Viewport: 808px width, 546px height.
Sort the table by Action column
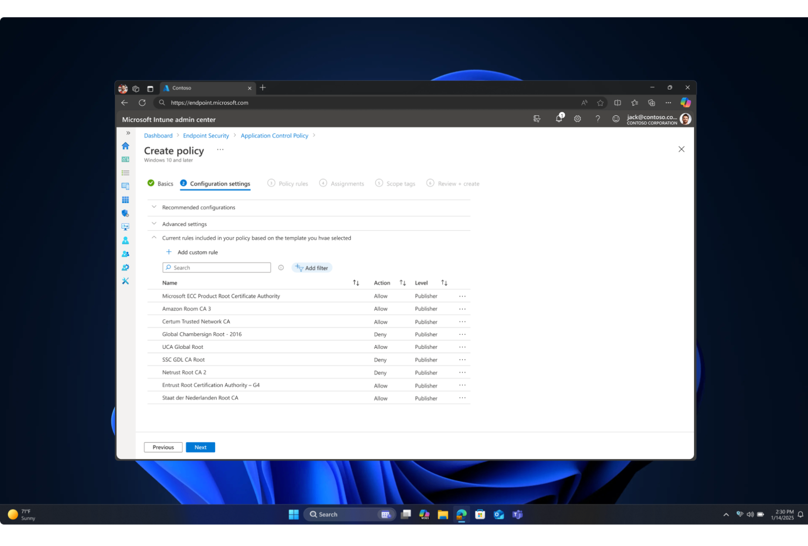click(x=402, y=283)
